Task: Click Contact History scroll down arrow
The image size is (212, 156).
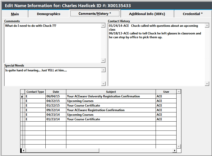Action: click(x=207, y=84)
